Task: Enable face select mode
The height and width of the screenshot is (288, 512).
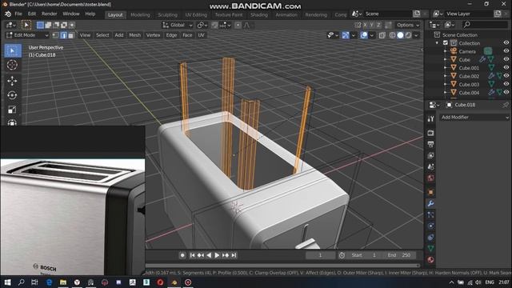Action: tap(71, 35)
